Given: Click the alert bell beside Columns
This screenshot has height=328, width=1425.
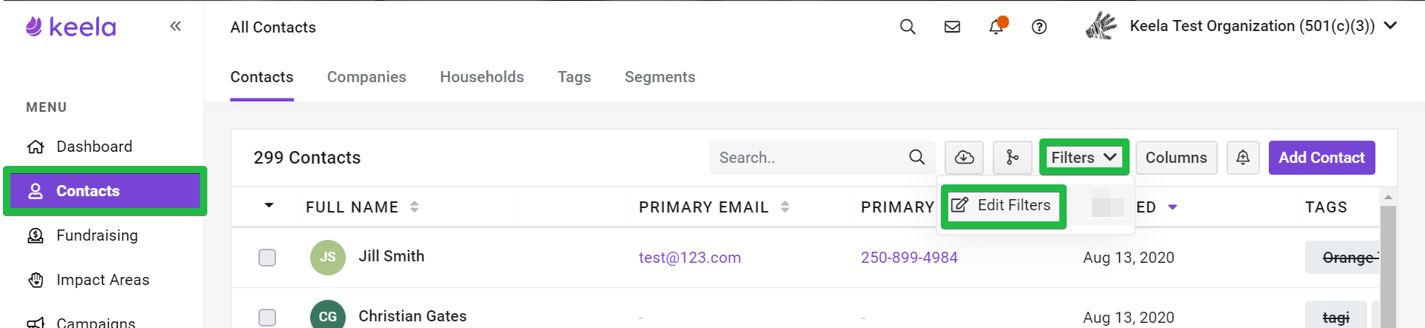Looking at the screenshot, I should [1243, 158].
